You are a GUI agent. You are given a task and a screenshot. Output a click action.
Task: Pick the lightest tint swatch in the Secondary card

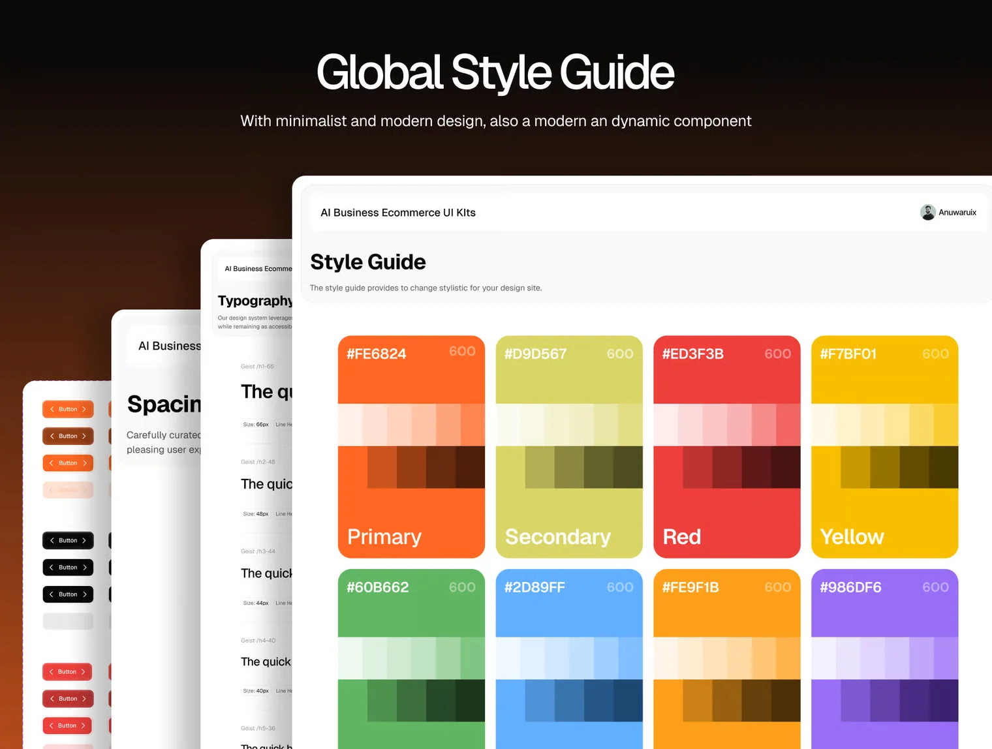click(508, 425)
